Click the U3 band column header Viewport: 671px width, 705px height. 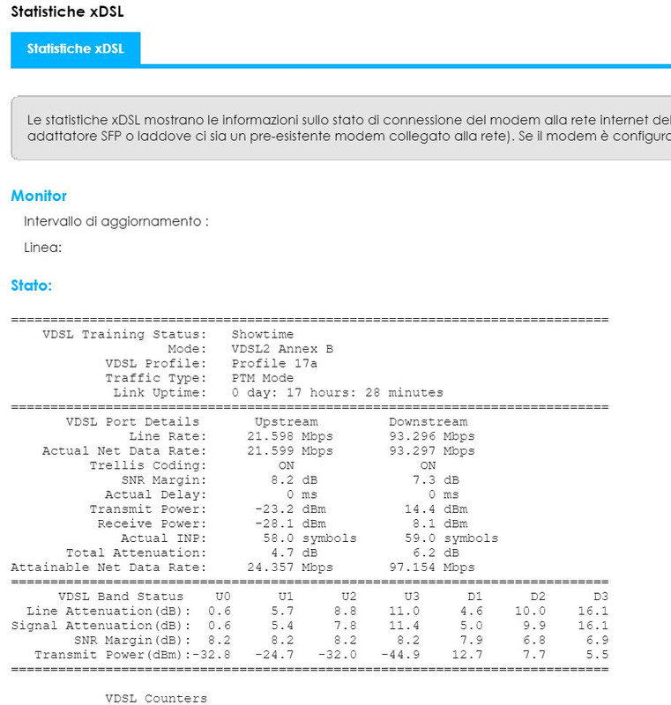click(x=412, y=597)
